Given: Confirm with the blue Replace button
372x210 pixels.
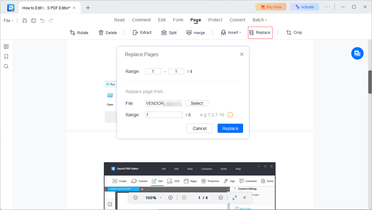Looking at the screenshot, I should pyautogui.click(x=230, y=128).
